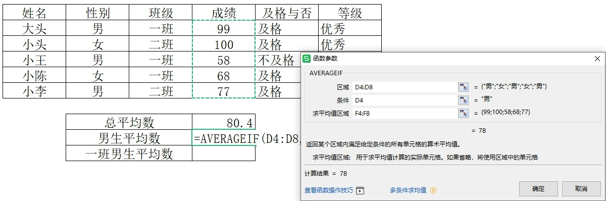This screenshot has height=201, width=606.
Task: Confirm with the 确定 button
Action: click(538, 189)
